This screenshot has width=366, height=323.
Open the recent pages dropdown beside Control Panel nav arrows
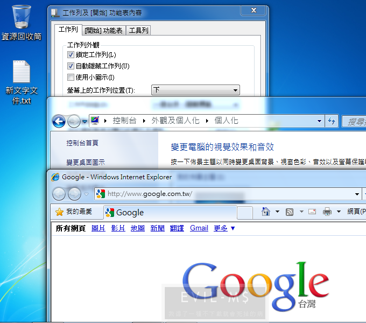click(85, 121)
